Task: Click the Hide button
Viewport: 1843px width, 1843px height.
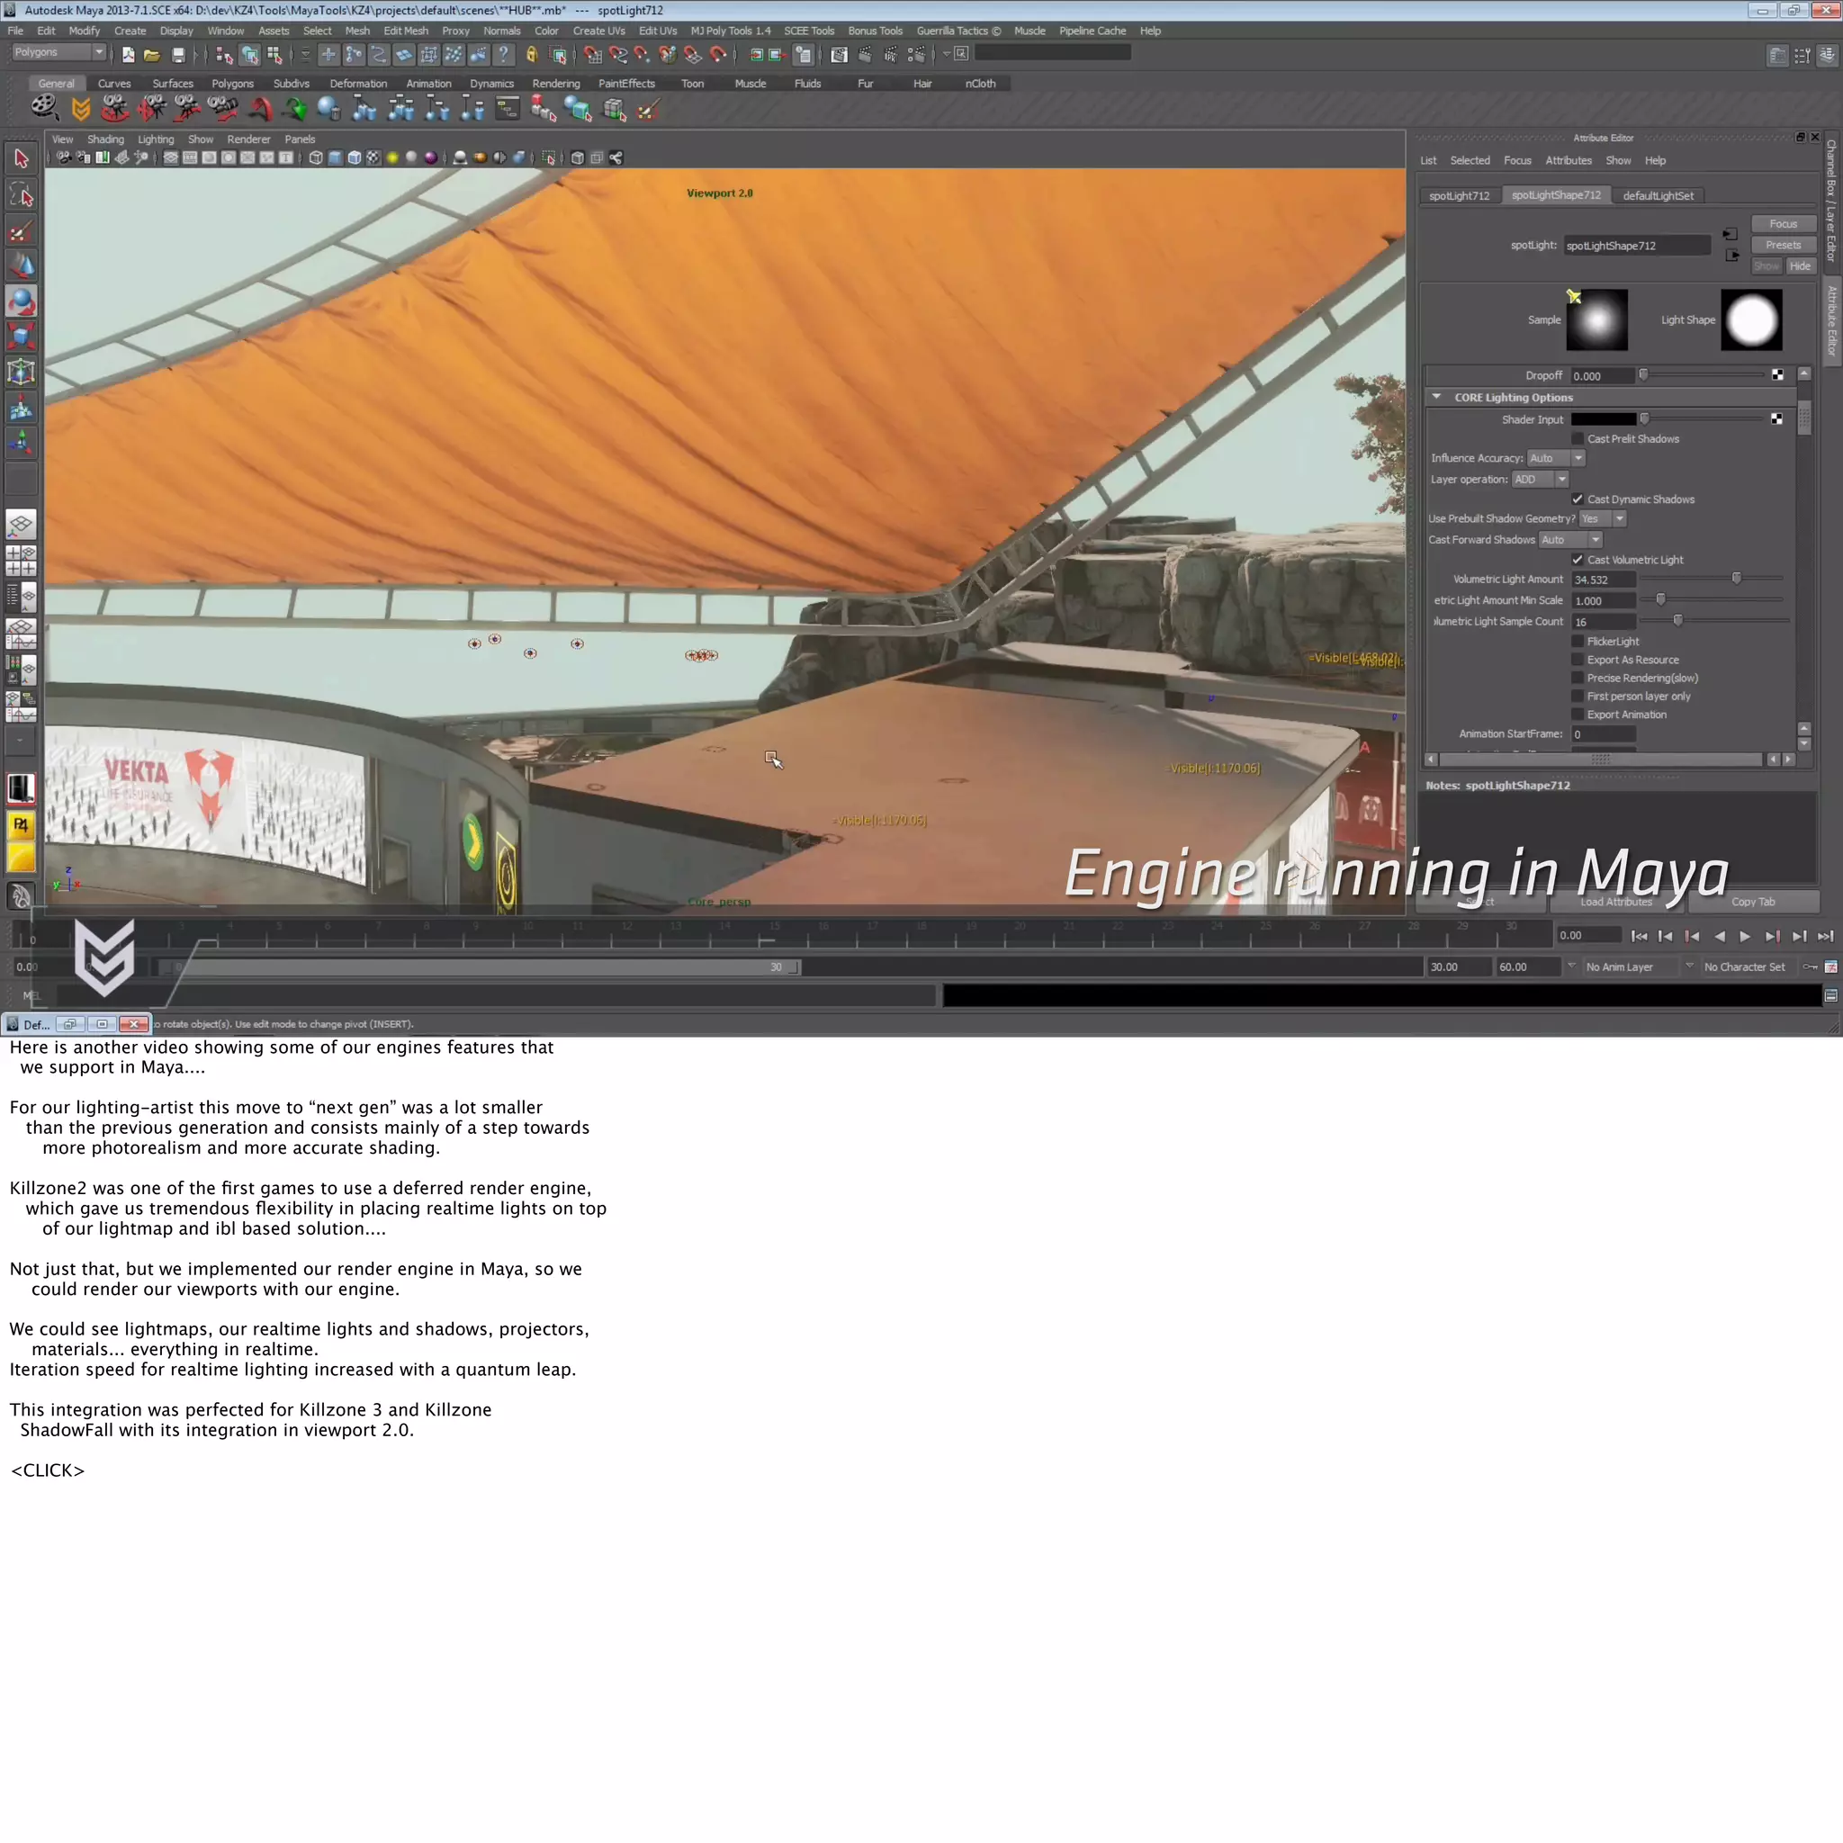Action: click(x=1800, y=266)
